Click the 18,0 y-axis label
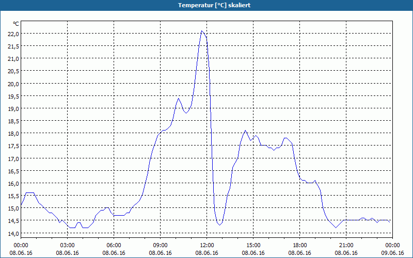This screenshot has width=413, height=258. (x=13, y=134)
